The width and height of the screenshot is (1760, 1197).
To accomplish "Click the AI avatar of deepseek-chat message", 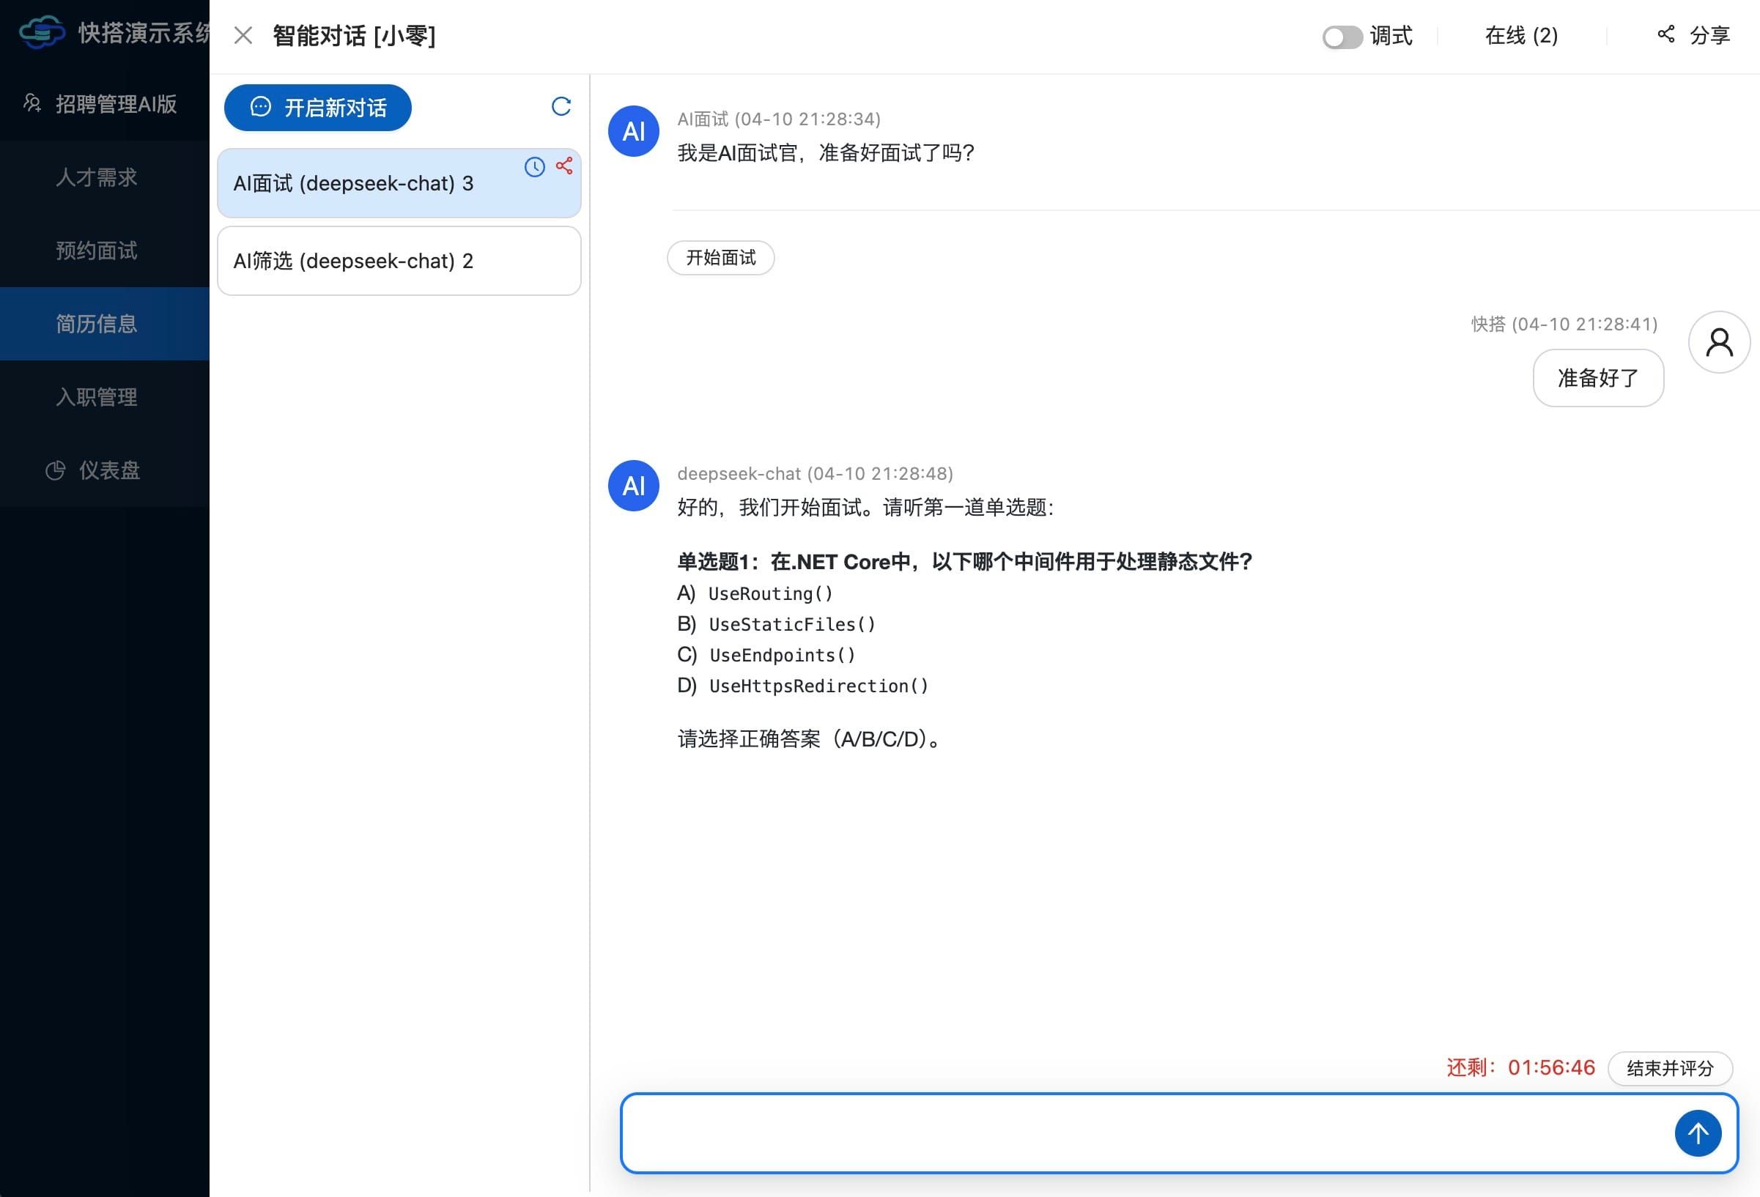I will pyautogui.click(x=633, y=485).
